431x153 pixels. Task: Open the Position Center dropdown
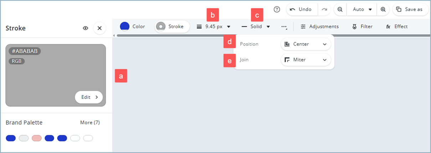coord(306,44)
